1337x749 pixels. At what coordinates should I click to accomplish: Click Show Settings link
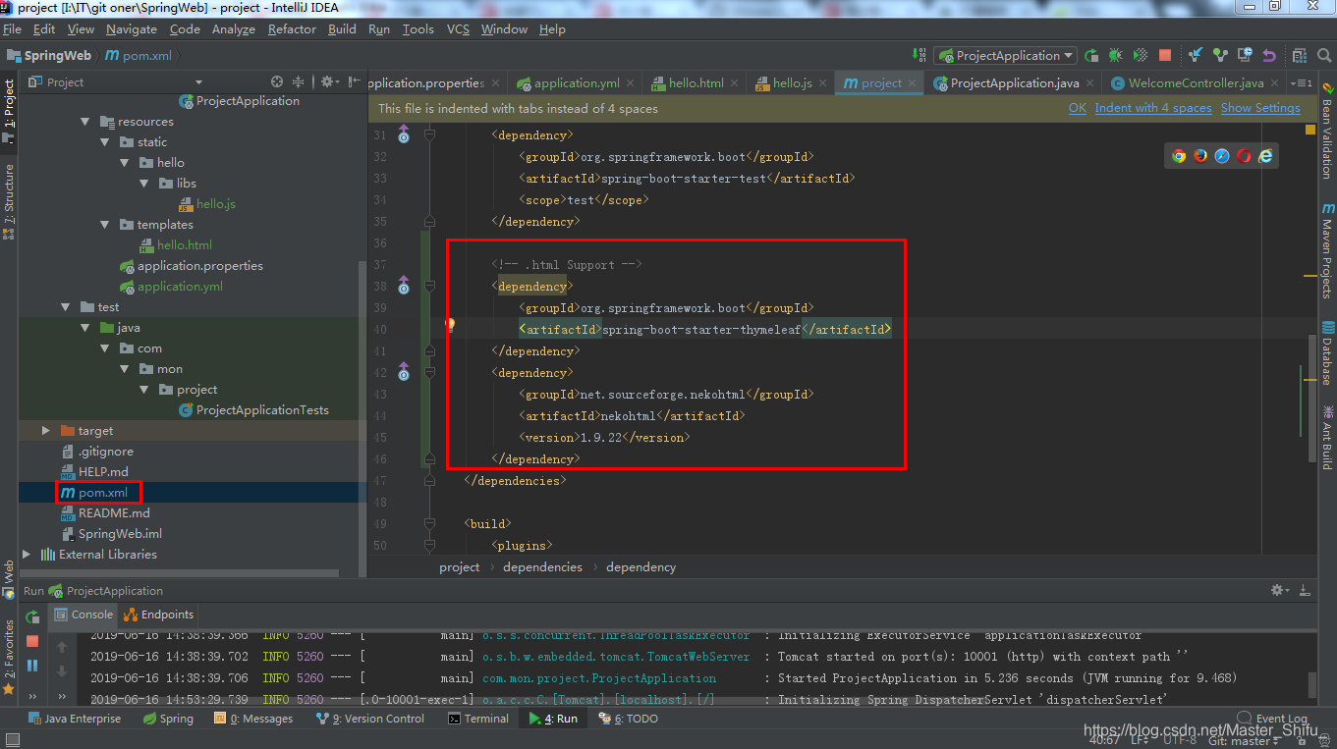pyautogui.click(x=1260, y=108)
